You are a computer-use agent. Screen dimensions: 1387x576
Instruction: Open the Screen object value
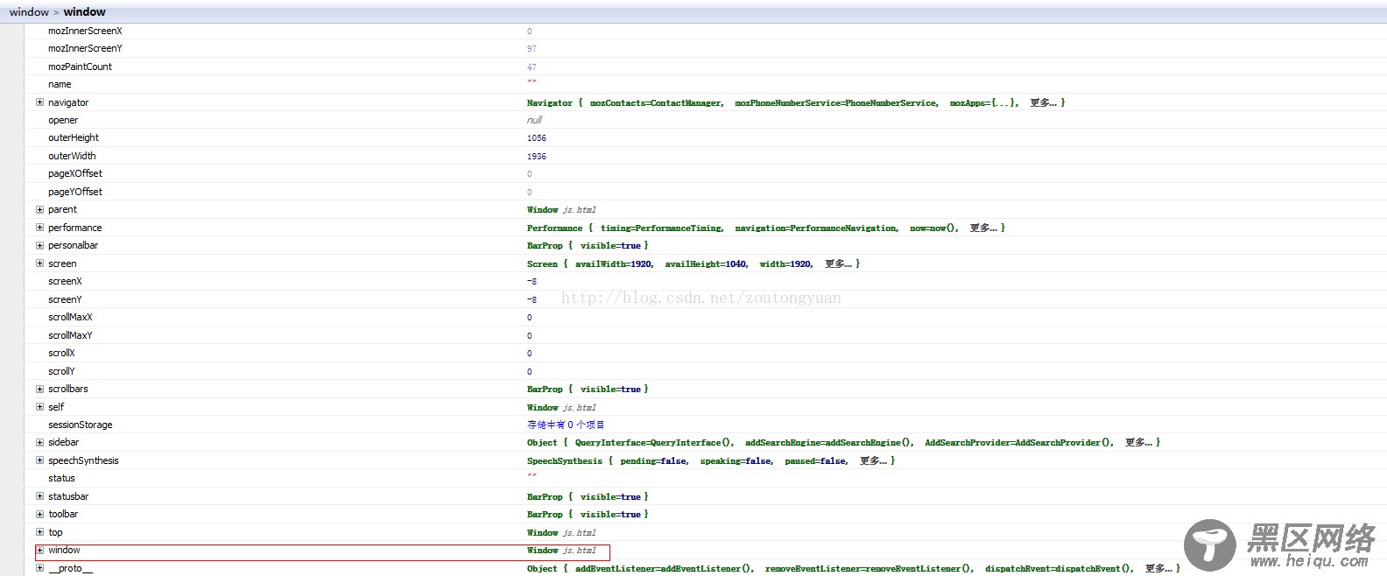(x=693, y=263)
